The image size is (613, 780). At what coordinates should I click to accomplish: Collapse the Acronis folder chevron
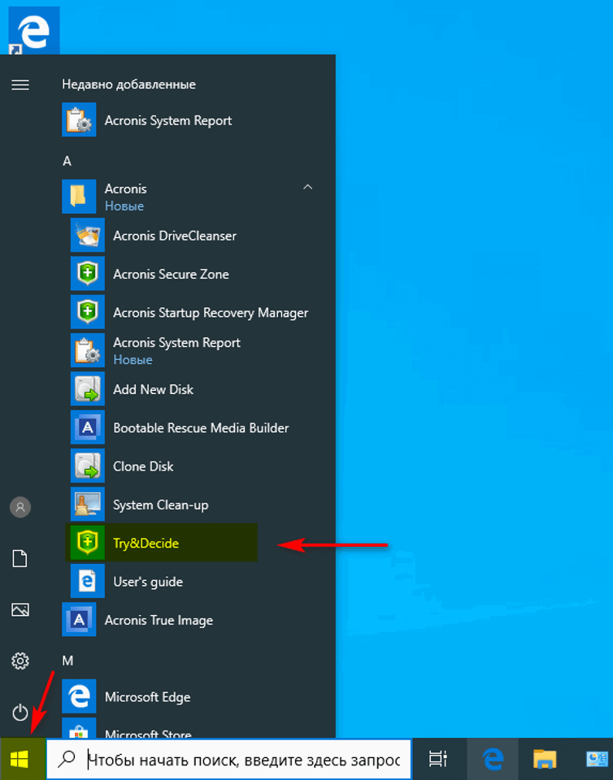coord(307,187)
